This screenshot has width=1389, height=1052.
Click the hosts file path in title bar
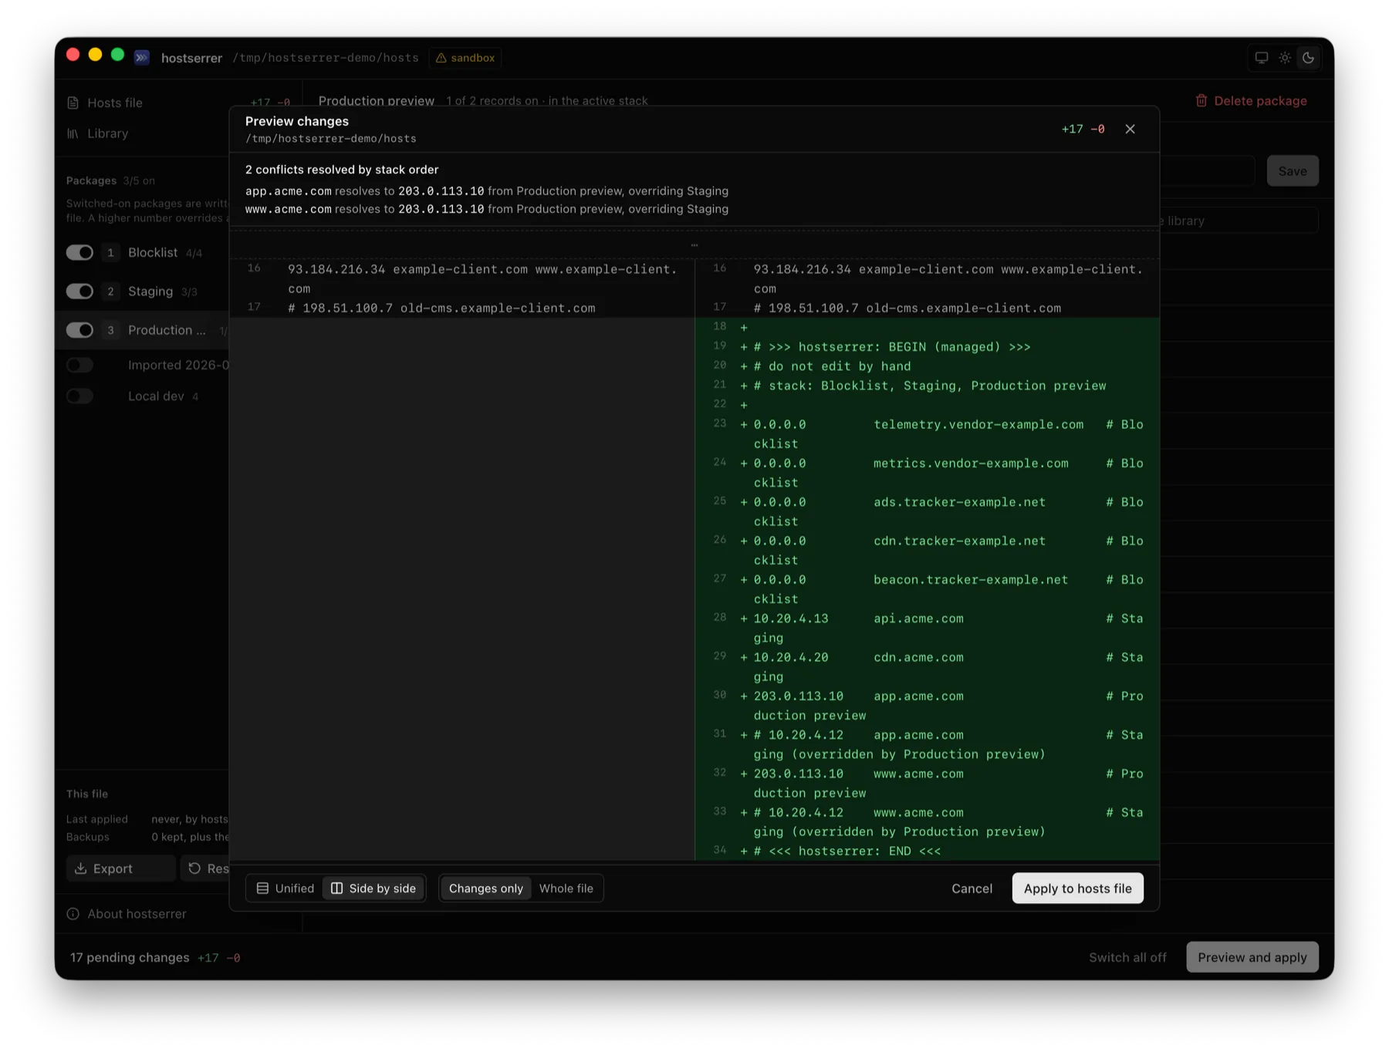326,58
